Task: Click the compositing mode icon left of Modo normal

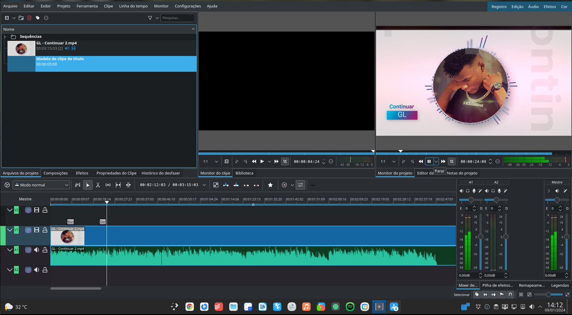Action: click(x=7, y=185)
